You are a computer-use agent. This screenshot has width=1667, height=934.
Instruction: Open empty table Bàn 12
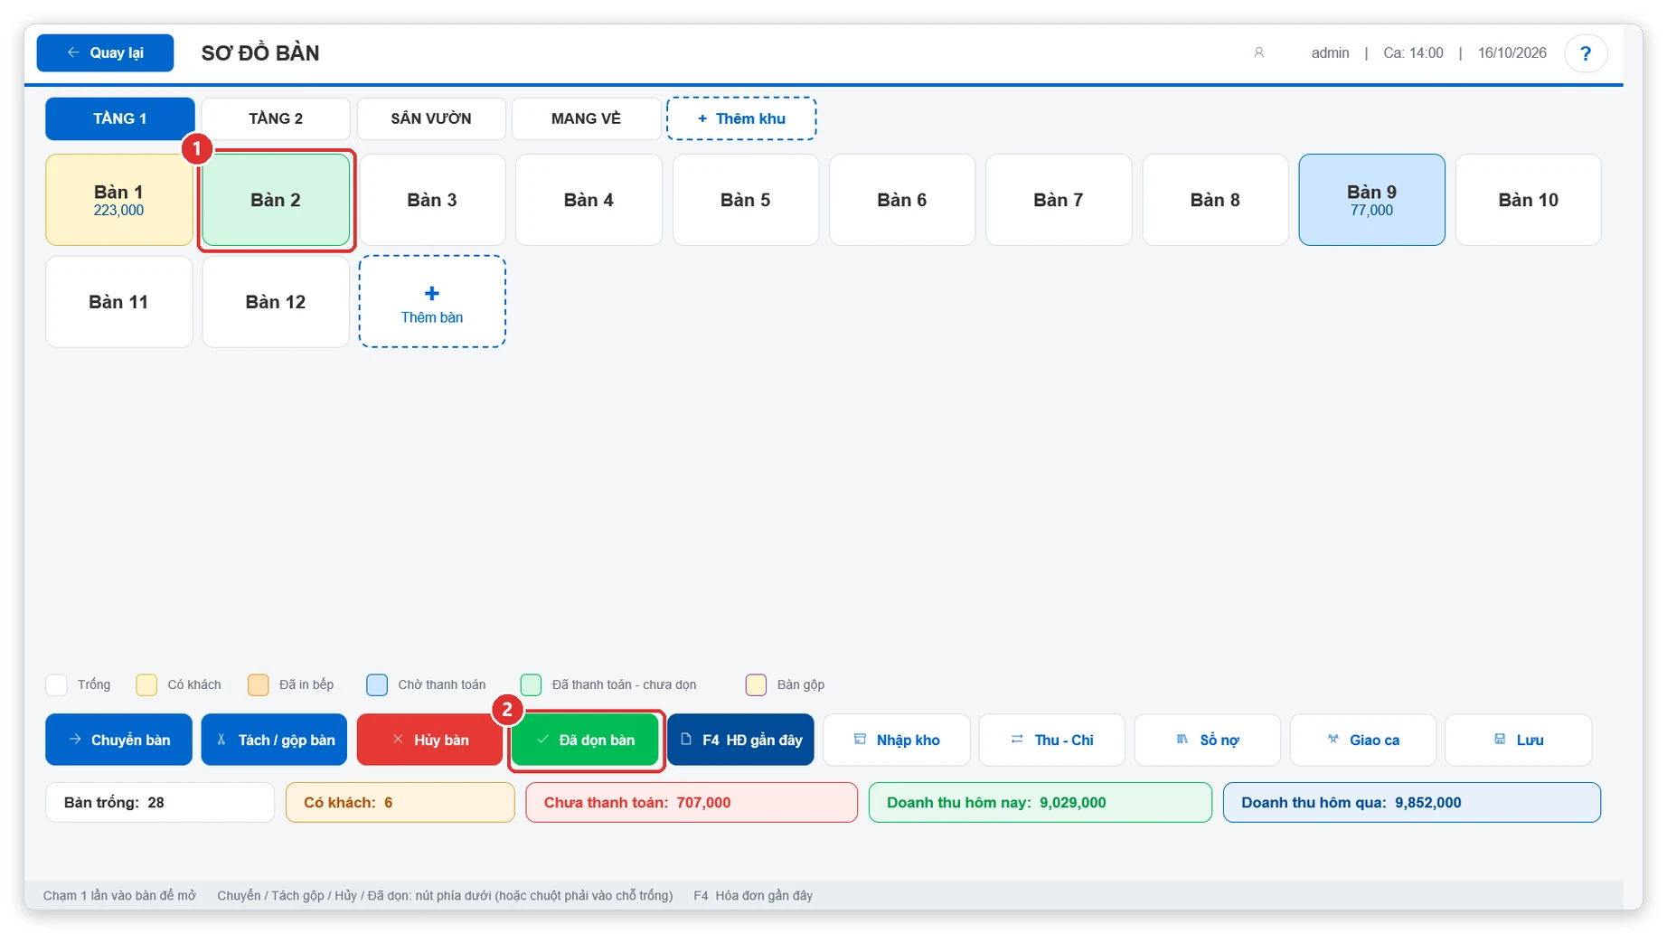(276, 302)
